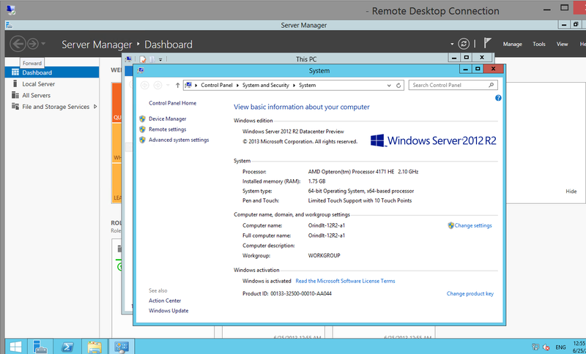Image resolution: width=586 pixels, height=354 pixels.
Task: Click the network tray icon
Action: pyautogui.click(x=535, y=347)
